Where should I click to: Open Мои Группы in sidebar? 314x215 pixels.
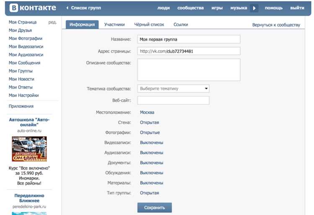point(21,71)
